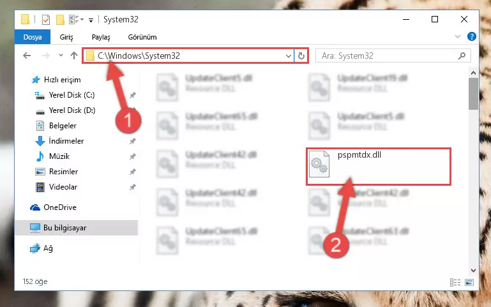Click the Properties quick access icon

(x=46, y=19)
